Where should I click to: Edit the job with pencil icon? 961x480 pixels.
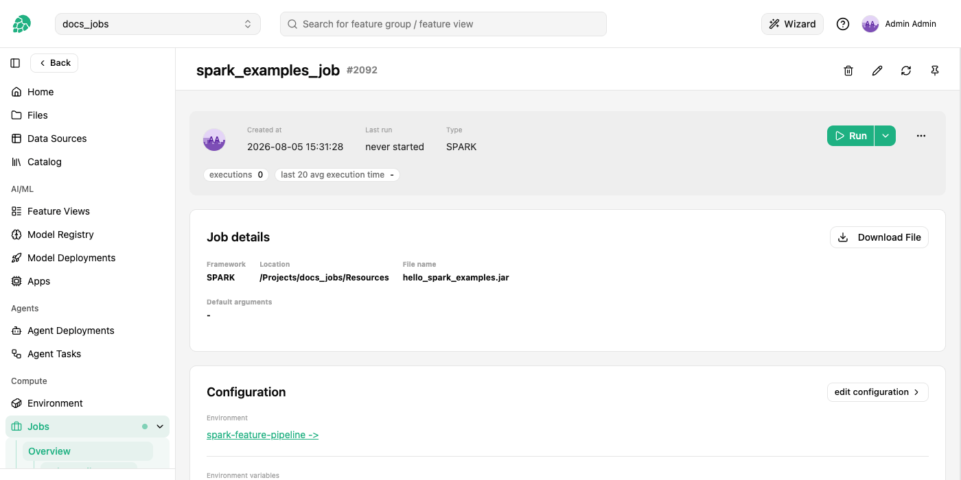877,71
